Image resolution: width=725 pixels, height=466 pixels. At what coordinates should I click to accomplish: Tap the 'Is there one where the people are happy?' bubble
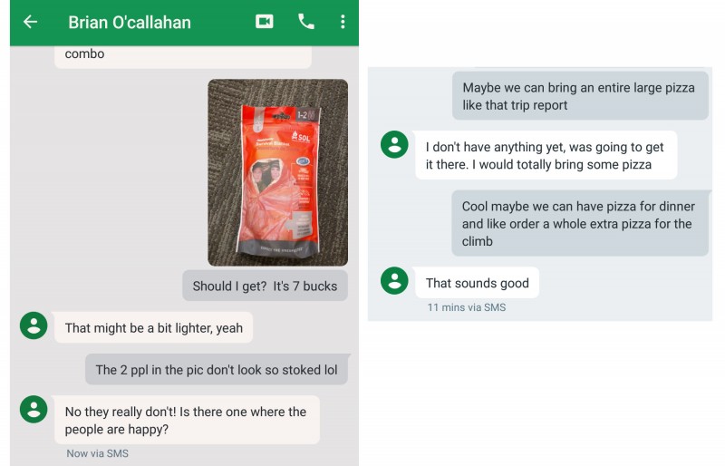pos(187,420)
